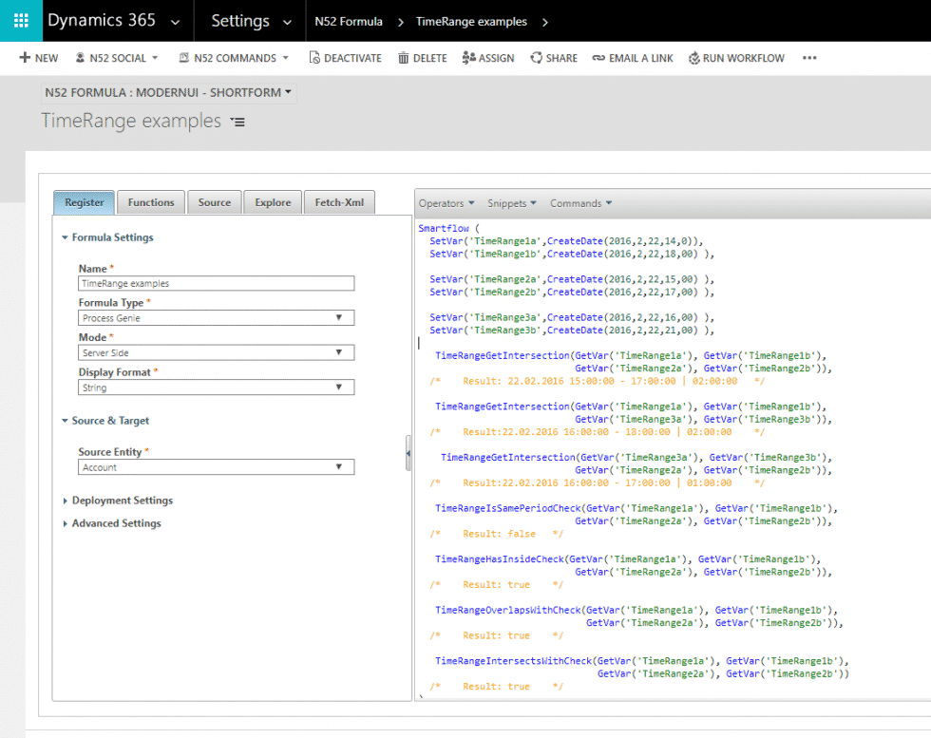Click the ASSIGN people icon

(x=468, y=58)
